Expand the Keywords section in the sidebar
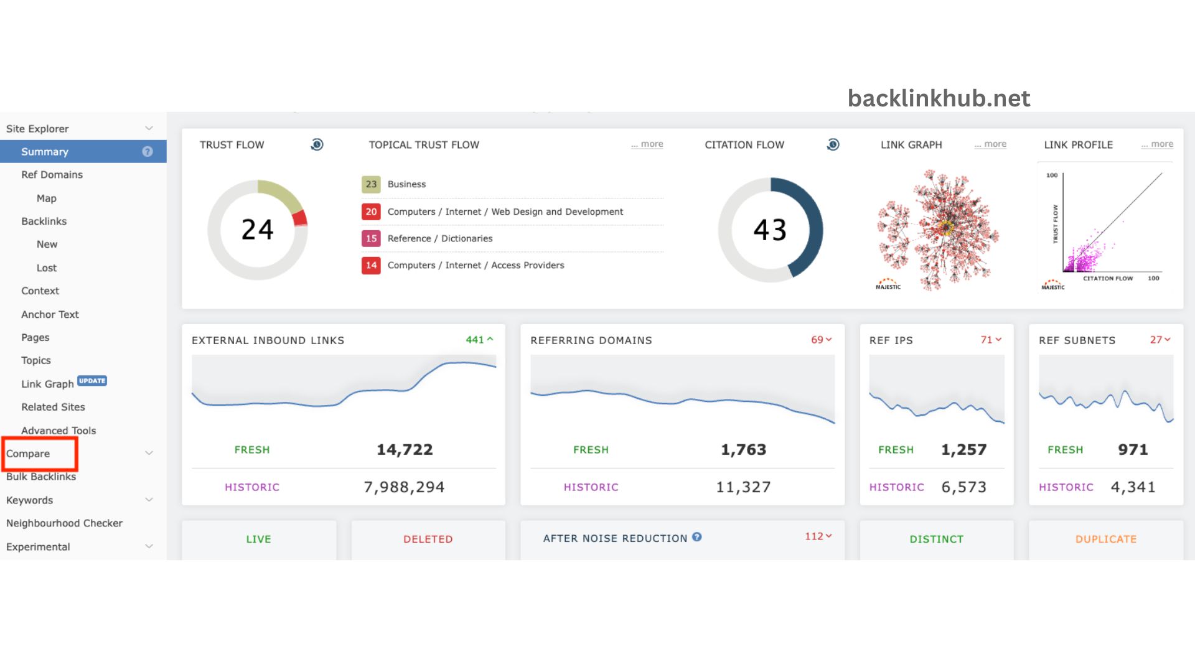This screenshot has height=672, width=1195. [x=149, y=500]
